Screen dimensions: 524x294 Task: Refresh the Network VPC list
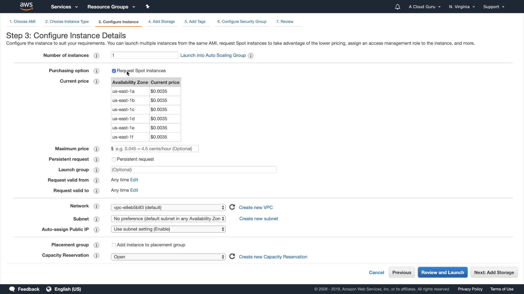coord(232,207)
